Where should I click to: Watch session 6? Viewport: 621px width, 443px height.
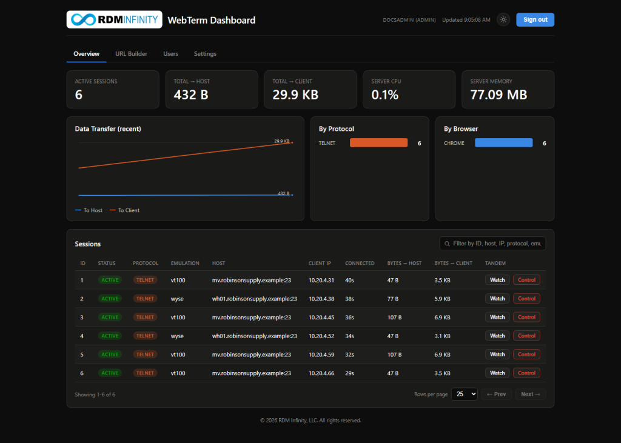point(497,373)
